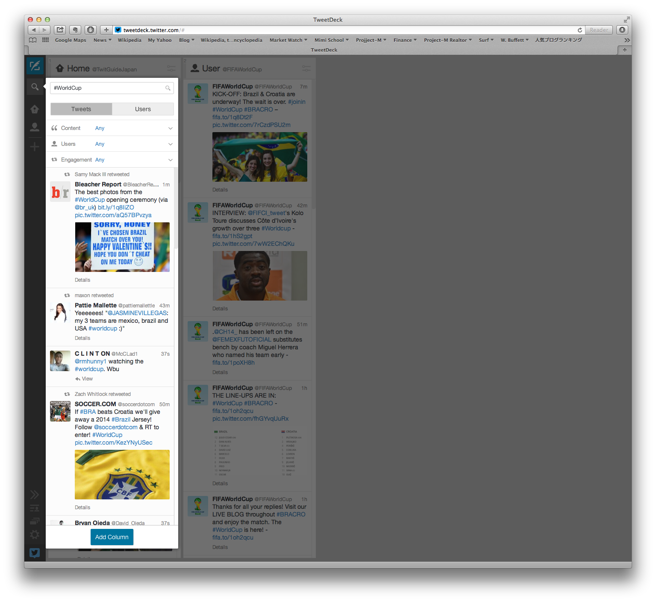Viewport: 656px width, 602px height.
Task: Click Safari address bar URL
Action: coord(154,30)
